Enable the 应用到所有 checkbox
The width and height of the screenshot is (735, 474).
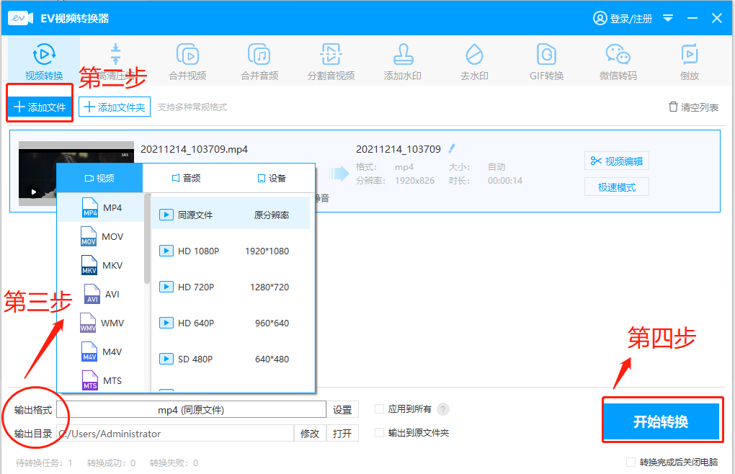(x=379, y=408)
